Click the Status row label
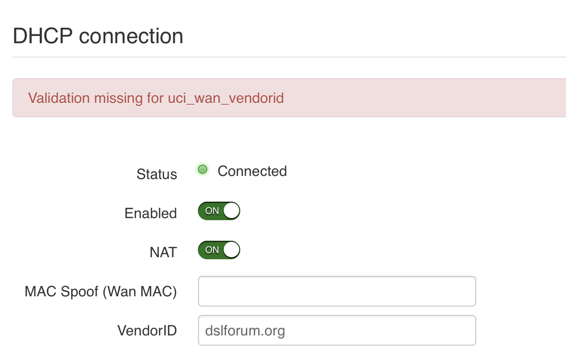Image resolution: width=566 pixels, height=356 pixels. [x=156, y=174]
